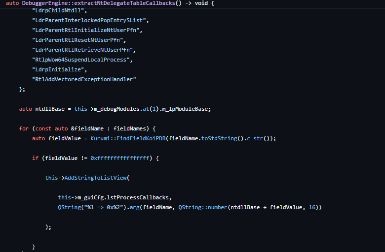This screenshot has width=385, height=252.
Task: Click the string "RtlpWow64SuspendLocalProcess"
Action: coord(81,60)
